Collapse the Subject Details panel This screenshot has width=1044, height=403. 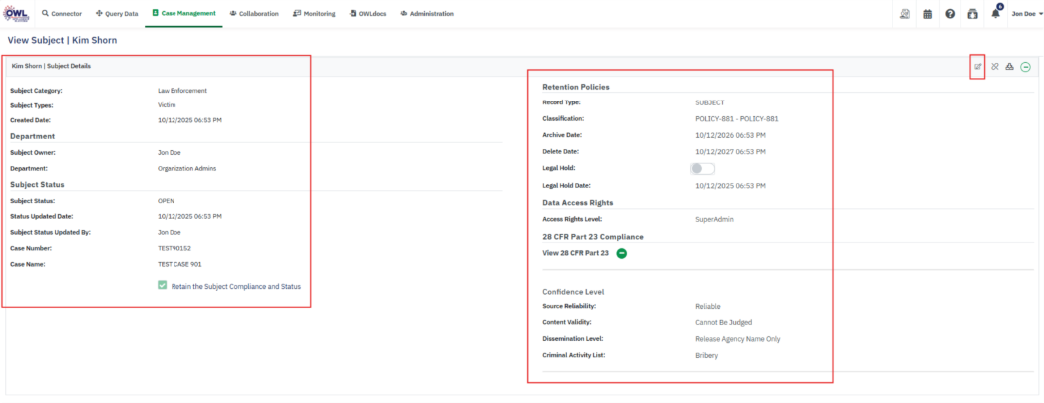(1025, 67)
